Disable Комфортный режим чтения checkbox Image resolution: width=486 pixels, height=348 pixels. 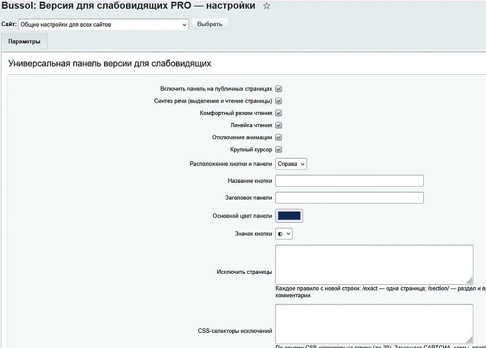pos(279,113)
